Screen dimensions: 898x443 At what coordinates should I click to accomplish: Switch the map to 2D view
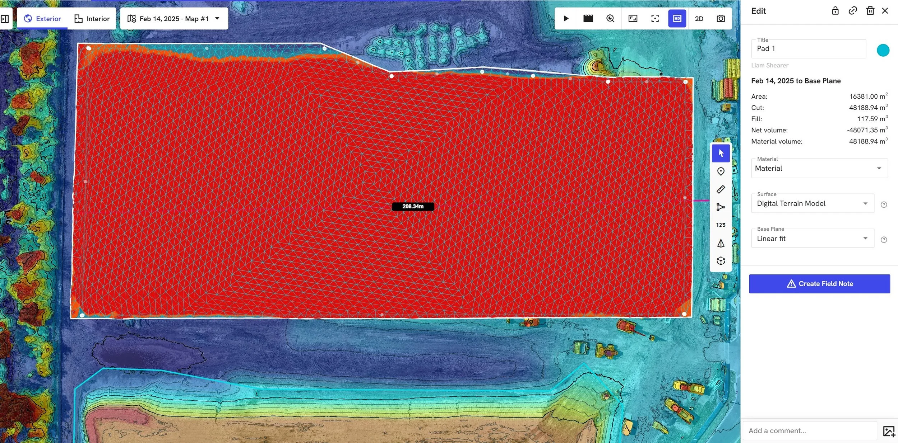click(699, 18)
